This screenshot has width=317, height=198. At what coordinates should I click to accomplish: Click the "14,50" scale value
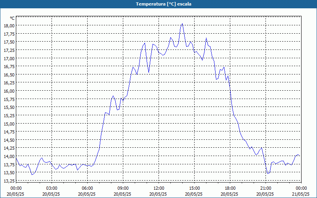pyautogui.click(x=9, y=140)
